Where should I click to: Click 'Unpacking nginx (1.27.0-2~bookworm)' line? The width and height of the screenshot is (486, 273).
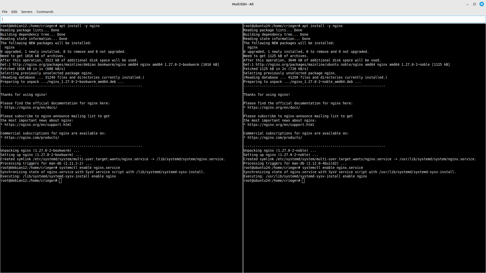tap(40, 150)
